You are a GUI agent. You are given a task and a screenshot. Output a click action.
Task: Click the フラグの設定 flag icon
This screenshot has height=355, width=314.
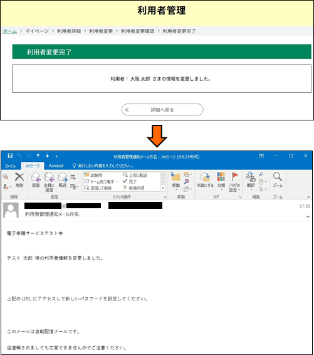coord(234,177)
